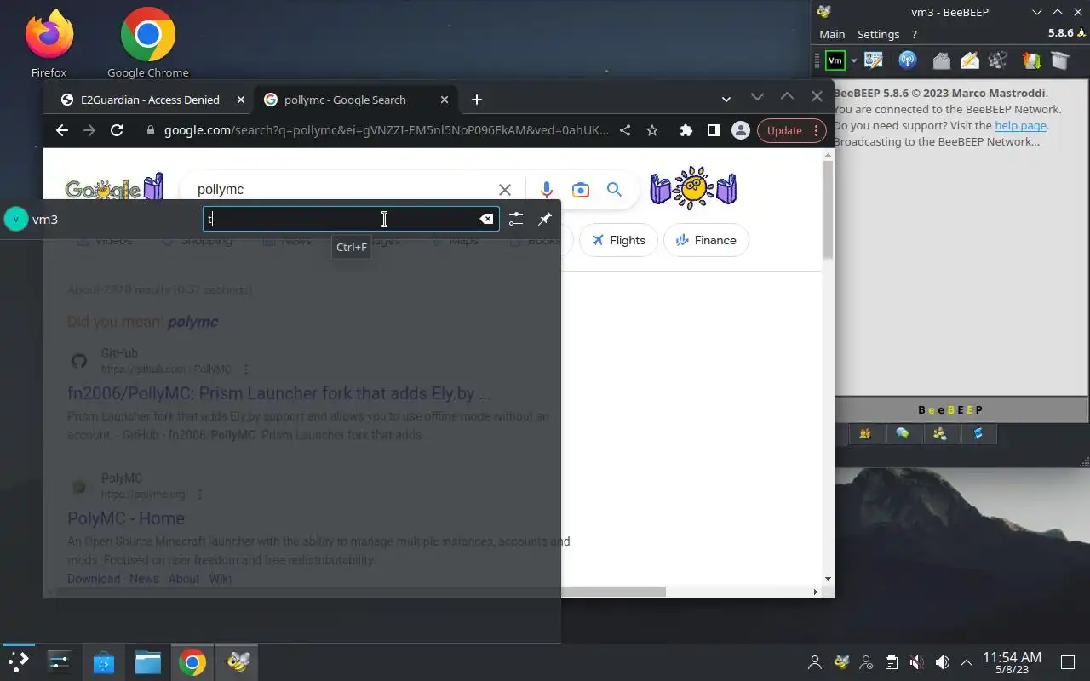Open the clipboard icon in the system tray

891,662
